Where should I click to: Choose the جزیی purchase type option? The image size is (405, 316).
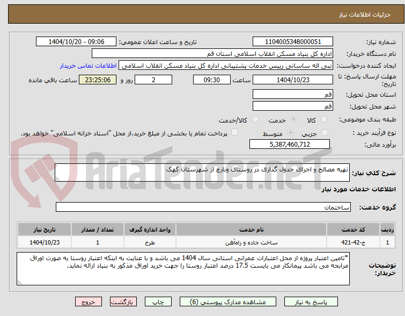click(325, 133)
